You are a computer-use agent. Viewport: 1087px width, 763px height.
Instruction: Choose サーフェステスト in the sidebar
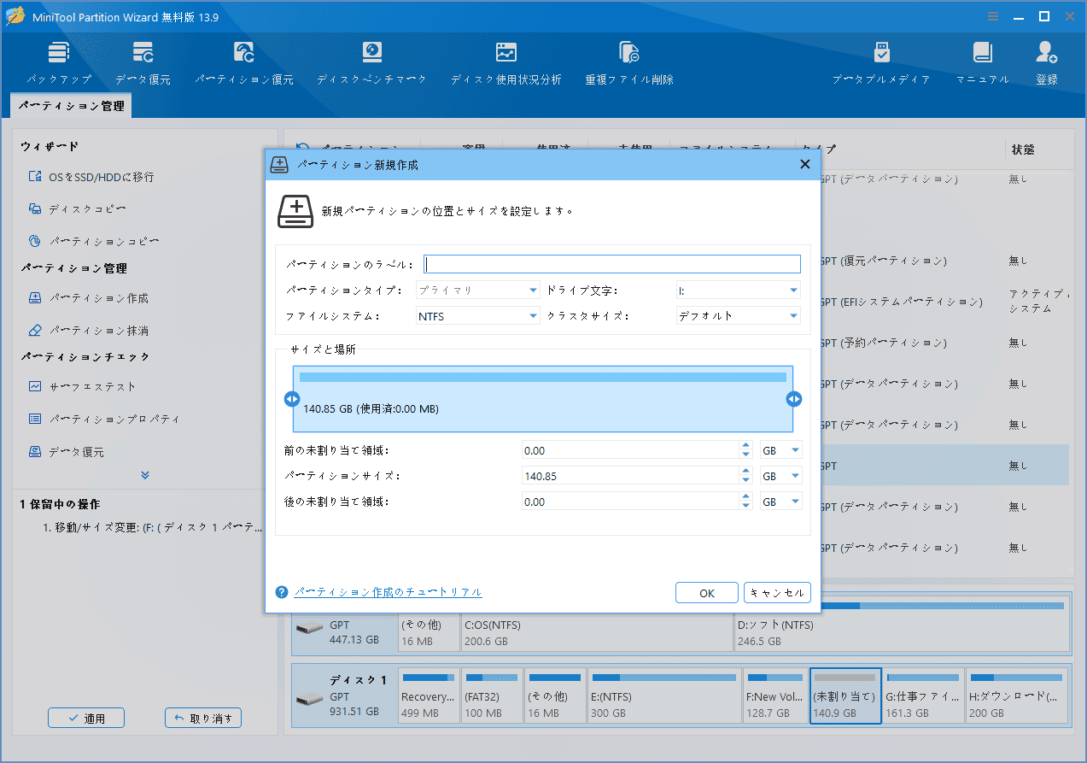tap(82, 386)
